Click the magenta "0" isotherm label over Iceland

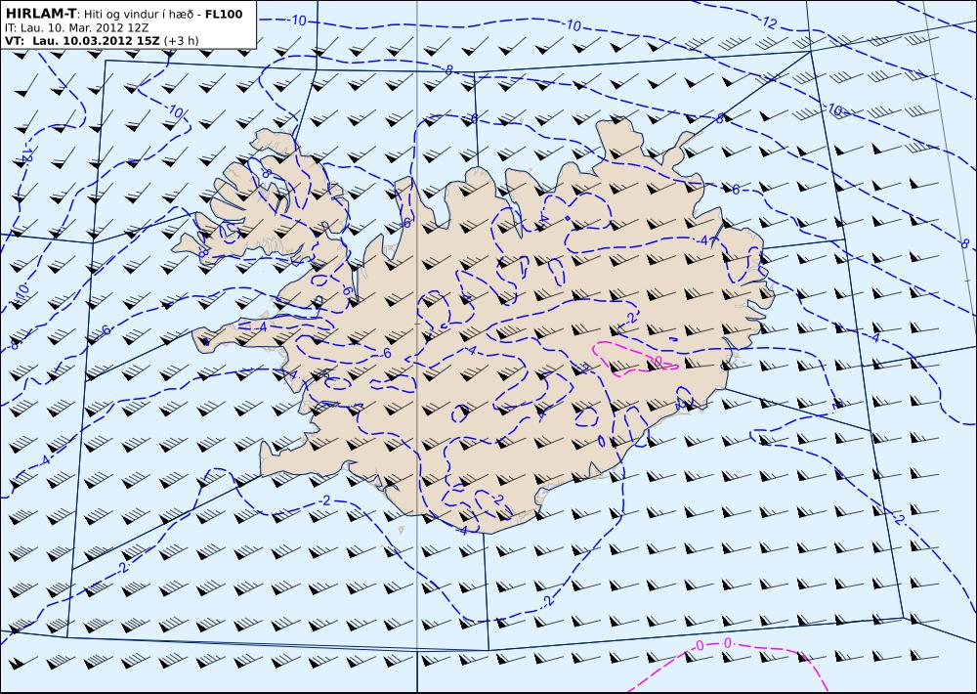658,361
